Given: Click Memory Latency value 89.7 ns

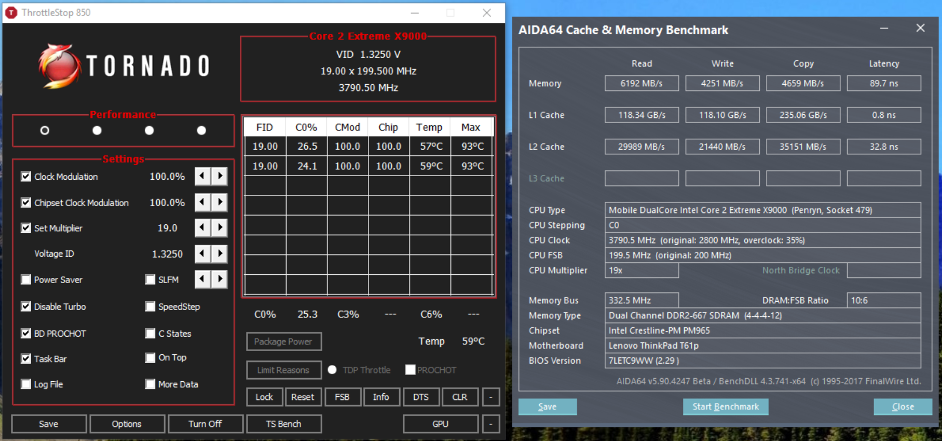Looking at the screenshot, I should click(884, 83).
